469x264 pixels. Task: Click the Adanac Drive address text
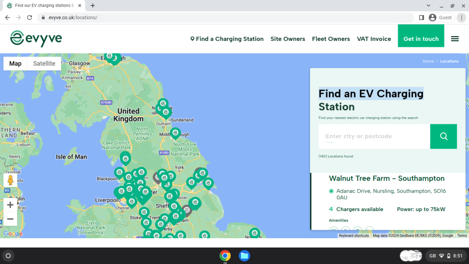pos(391,194)
